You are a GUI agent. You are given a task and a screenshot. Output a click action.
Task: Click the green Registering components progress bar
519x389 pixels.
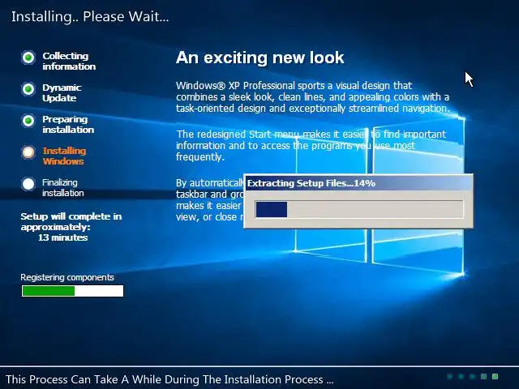[72, 291]
